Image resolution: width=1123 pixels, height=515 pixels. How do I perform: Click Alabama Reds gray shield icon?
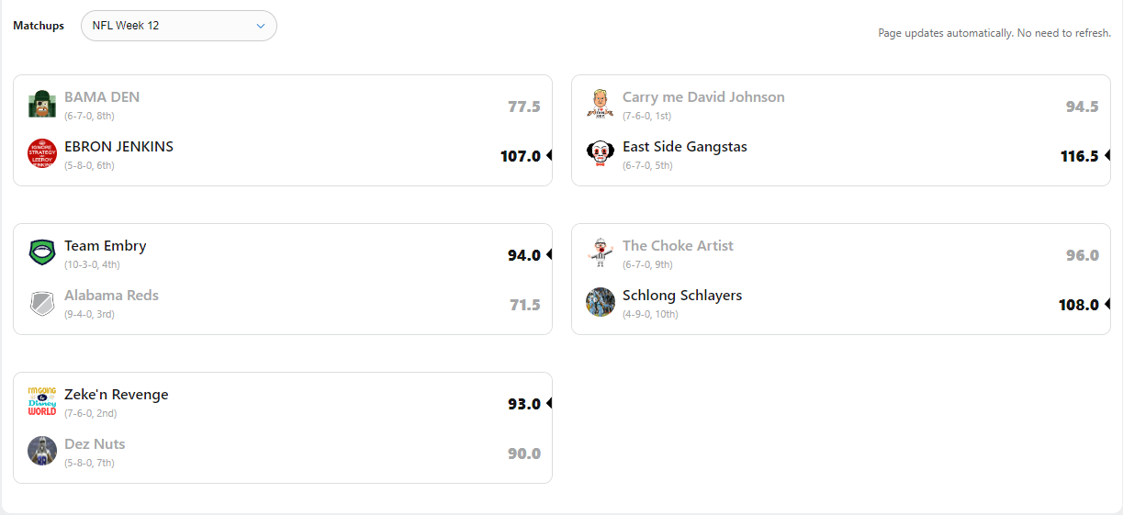point(42,302)
